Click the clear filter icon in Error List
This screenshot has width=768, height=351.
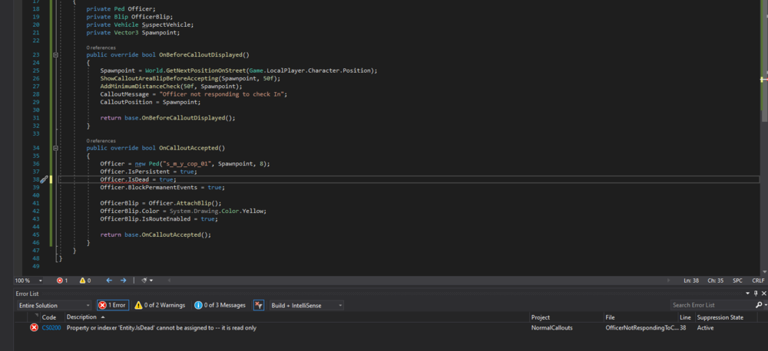point(259,305)
